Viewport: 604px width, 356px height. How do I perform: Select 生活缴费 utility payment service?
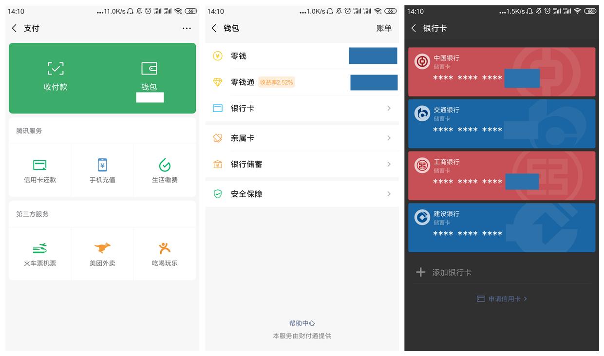165,169
